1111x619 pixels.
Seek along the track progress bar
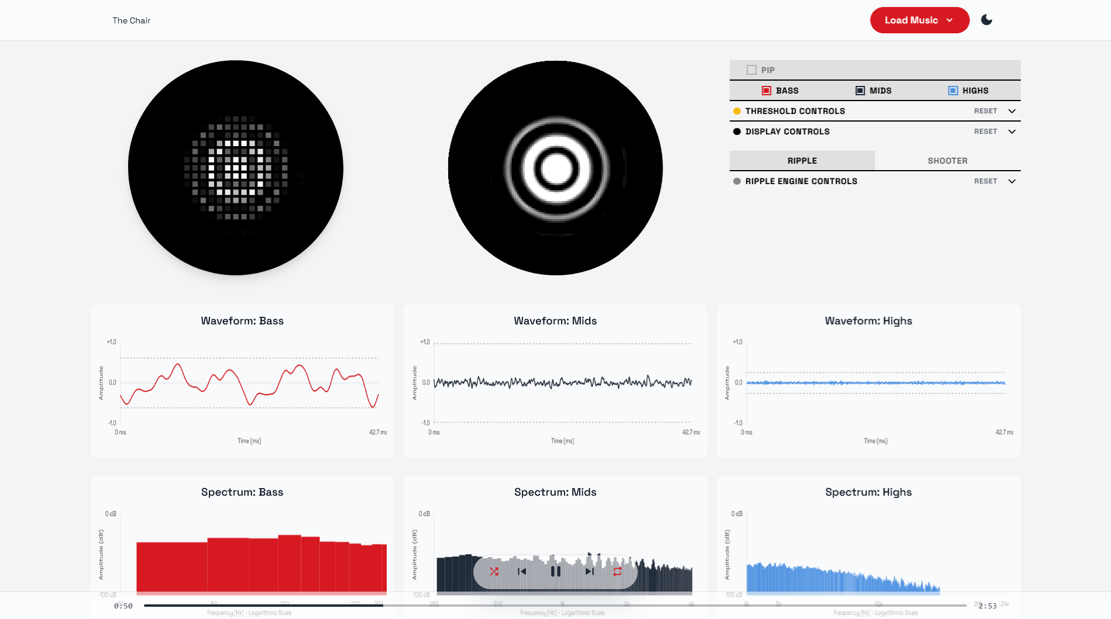[555, 606]
